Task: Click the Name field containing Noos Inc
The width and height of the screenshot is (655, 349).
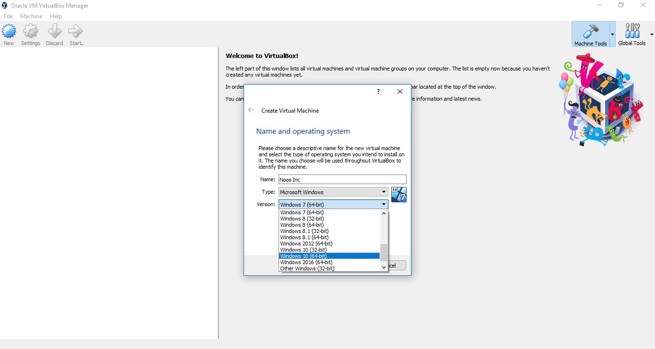Action: 342,180
